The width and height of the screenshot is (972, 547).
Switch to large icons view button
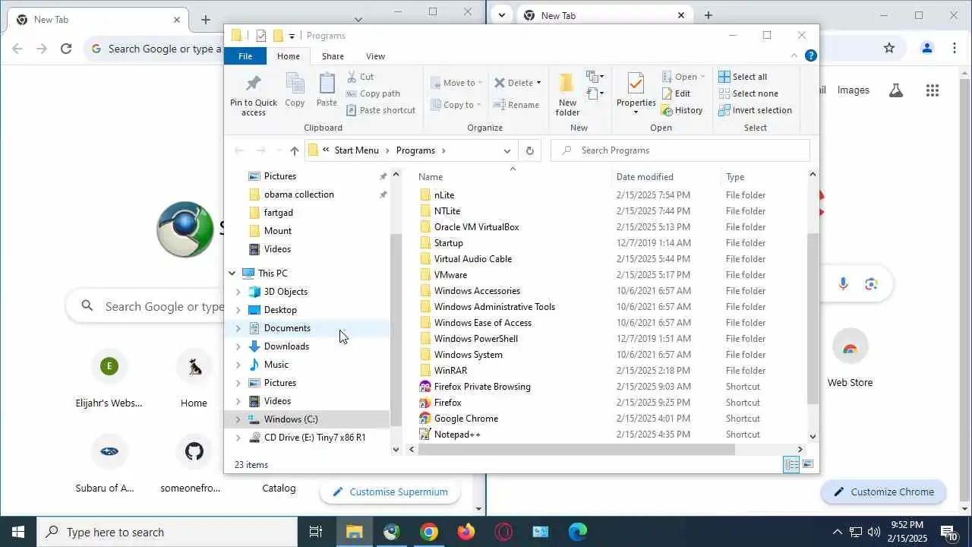pyautogui.click(x=808, y=465)
